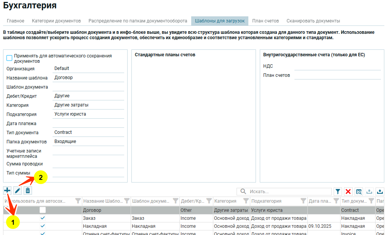This screenshot has width=387, height=235.
Task: Uncheck the autosave checkmark in the Заказ row
Action: [43, 218]
